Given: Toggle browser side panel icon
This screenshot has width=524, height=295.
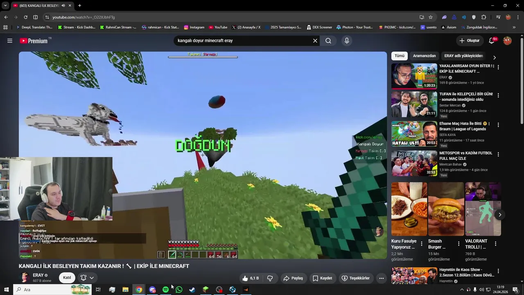Looking at the screenshot, I should tap(35, 17).
